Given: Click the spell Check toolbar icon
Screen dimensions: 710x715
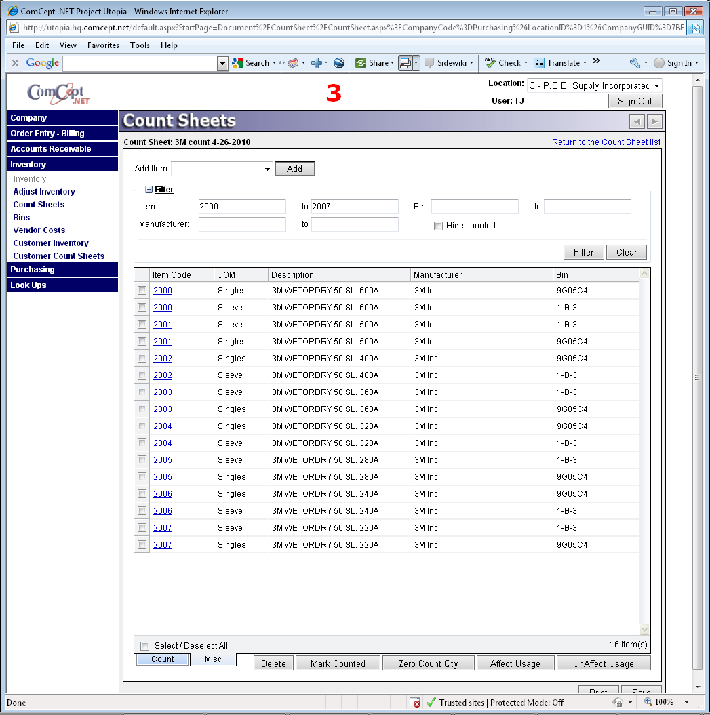Looking at the screenshot, I should pos(490,63).
